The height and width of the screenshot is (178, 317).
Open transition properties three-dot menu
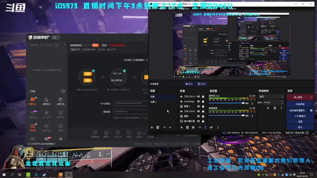[281, 108]
